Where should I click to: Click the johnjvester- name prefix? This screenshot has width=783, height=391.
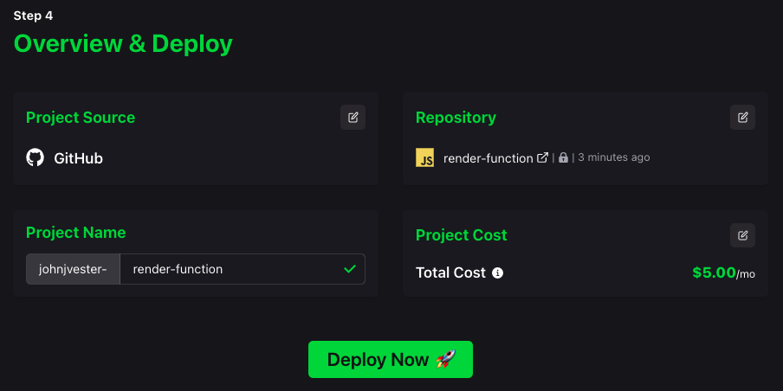(73, 269)
